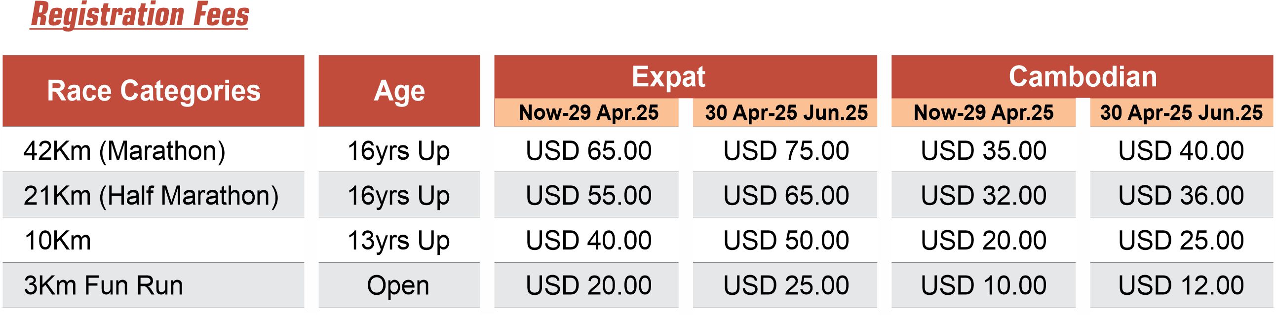Click the Open age cell
Image resolution: width=1276 pixels, height=316 pixels.
(x=399, y=285)
